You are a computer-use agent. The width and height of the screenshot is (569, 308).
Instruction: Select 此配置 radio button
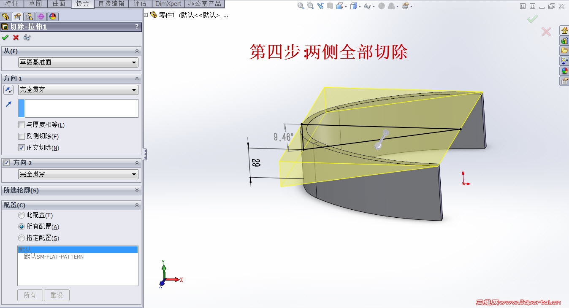[22, 215]
